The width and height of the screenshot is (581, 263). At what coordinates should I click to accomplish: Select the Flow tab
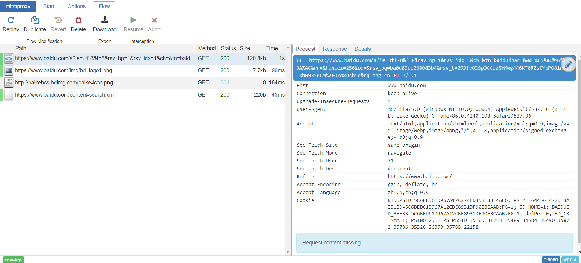(104, 6)
